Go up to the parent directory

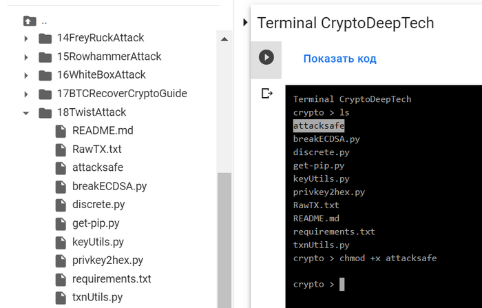(29, 20)
